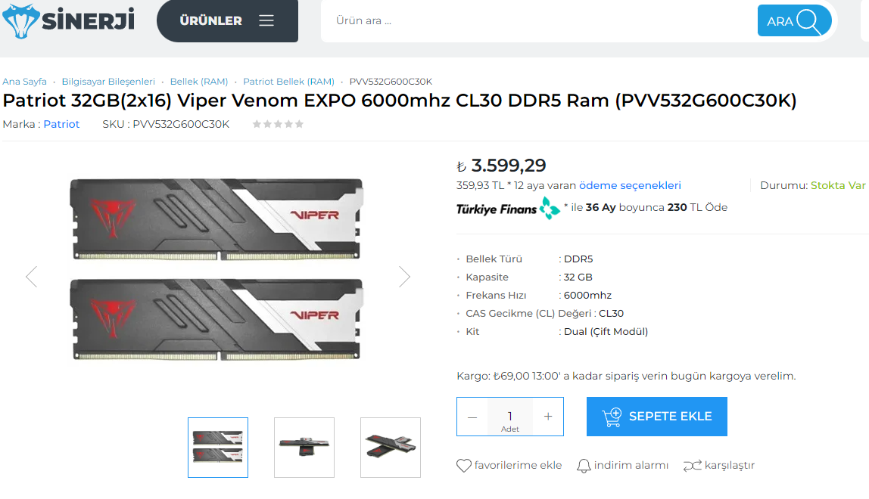
Task: Show next product image with right arrow
Action: (404, 277)
